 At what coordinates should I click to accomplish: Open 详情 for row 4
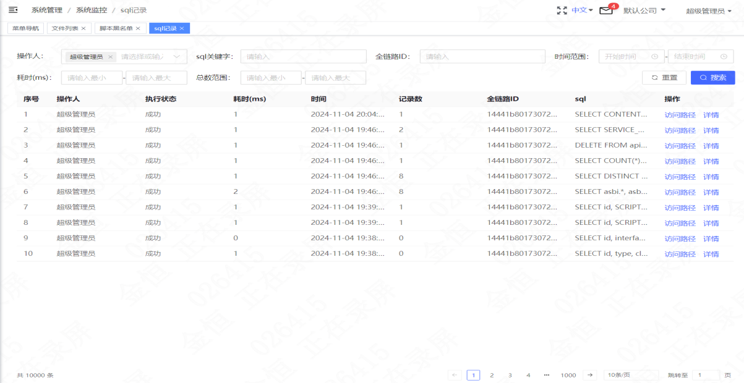711,161
